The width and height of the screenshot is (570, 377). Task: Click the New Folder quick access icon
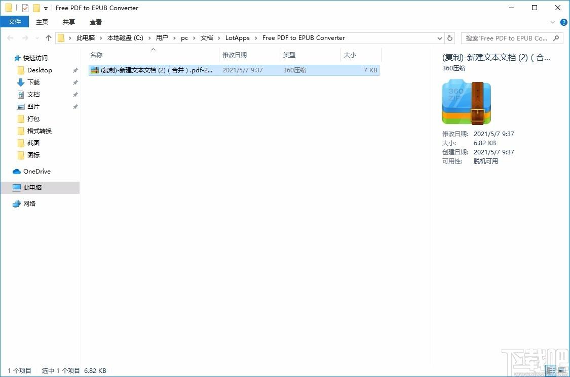36,8
